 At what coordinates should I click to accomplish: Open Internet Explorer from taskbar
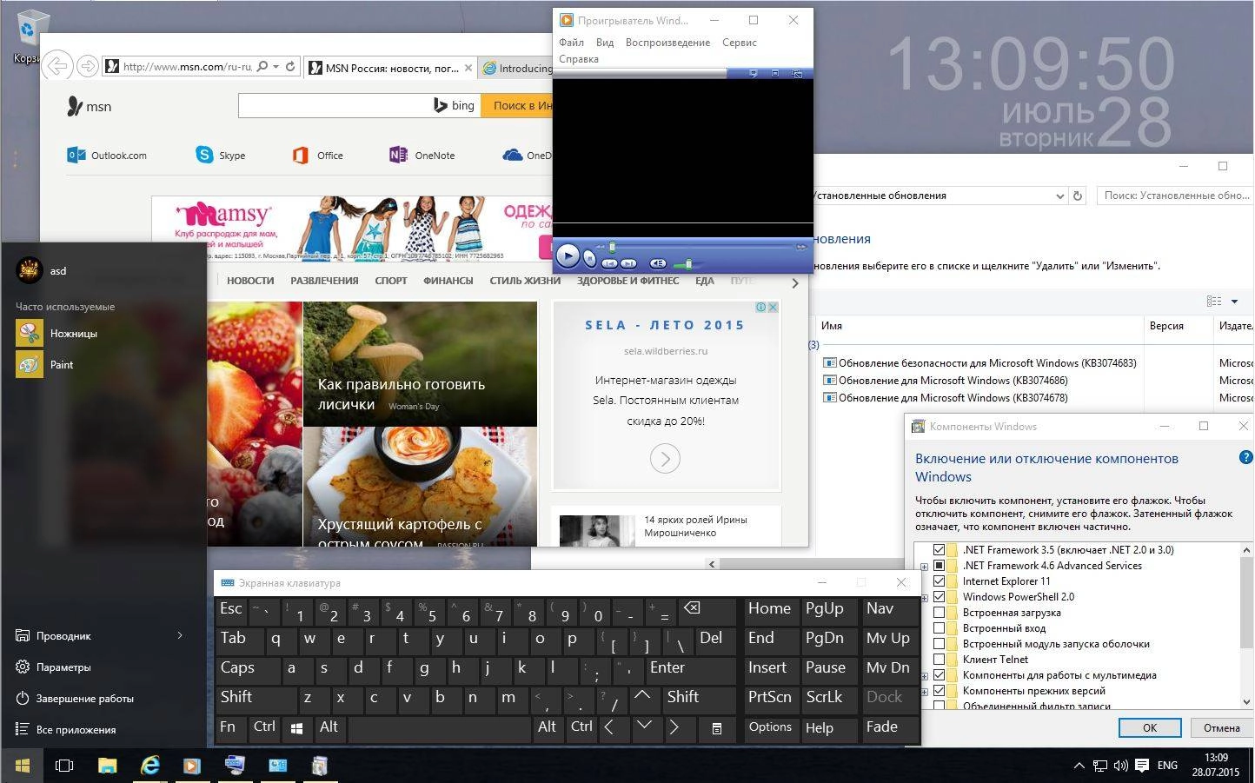click(x=150, y=766)
